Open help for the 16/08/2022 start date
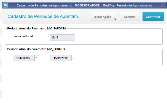This screenshot has width=167, height=103. 36,58
